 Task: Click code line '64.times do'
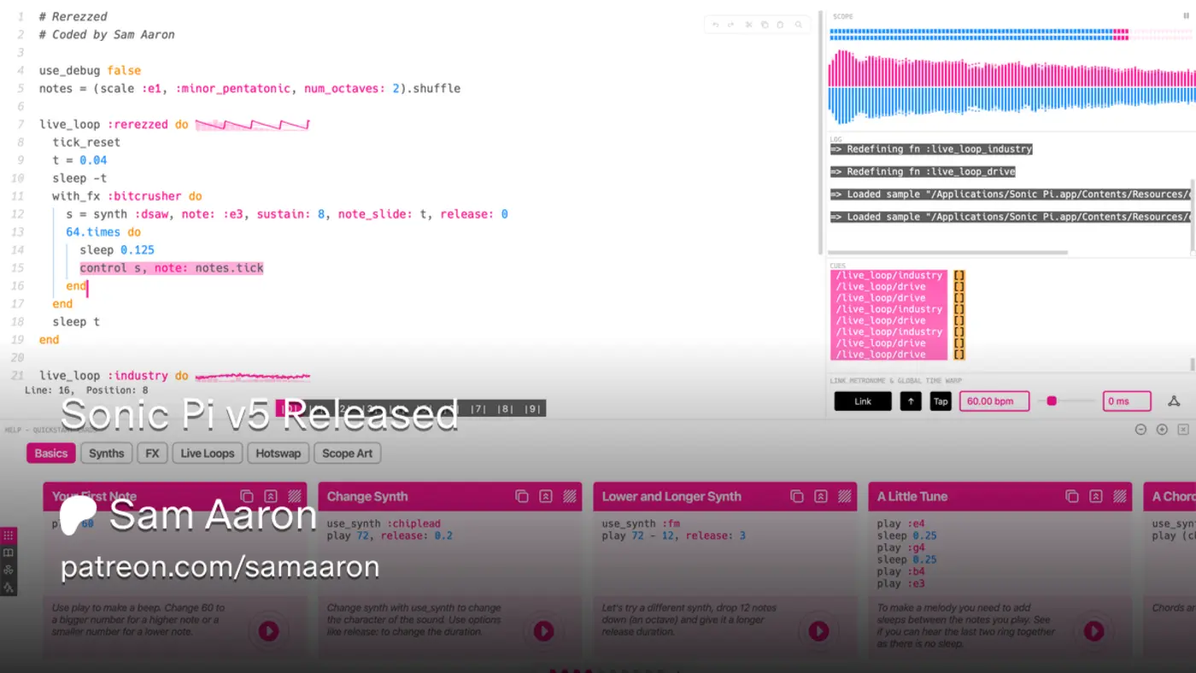tap(103, 232)
